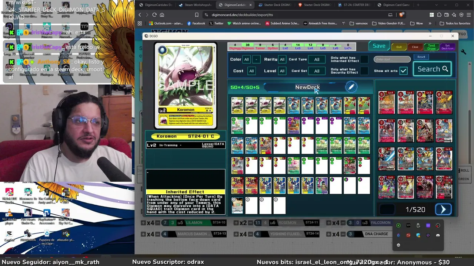474x266 pixels.
Task: Open a new browser tab
Action: point(418,5)
